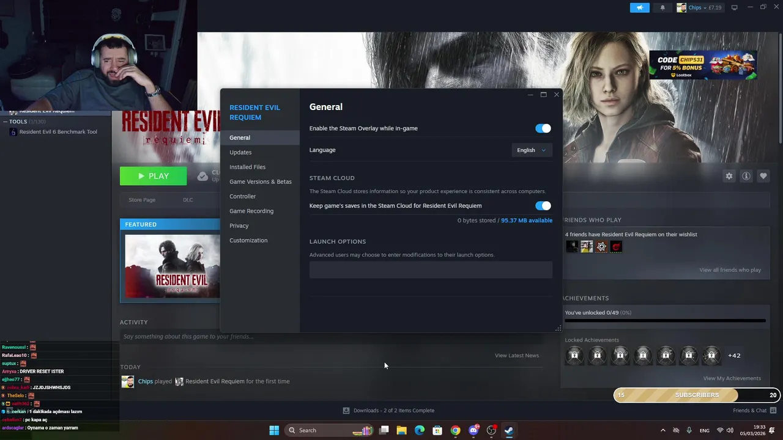Click the green PLAY button
Image resolution: width=783 pixels, height=440 pixels.
point(153,176)
